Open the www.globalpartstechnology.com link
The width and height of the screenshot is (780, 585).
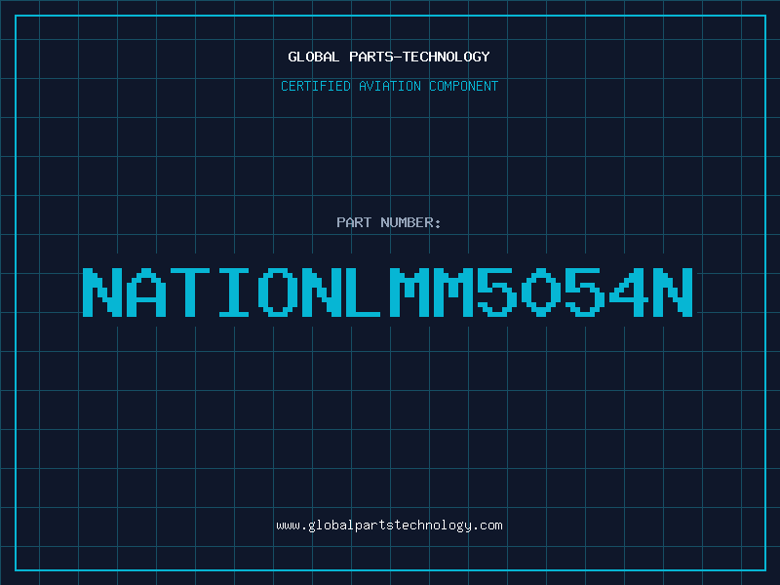click(x=389, y=526)
